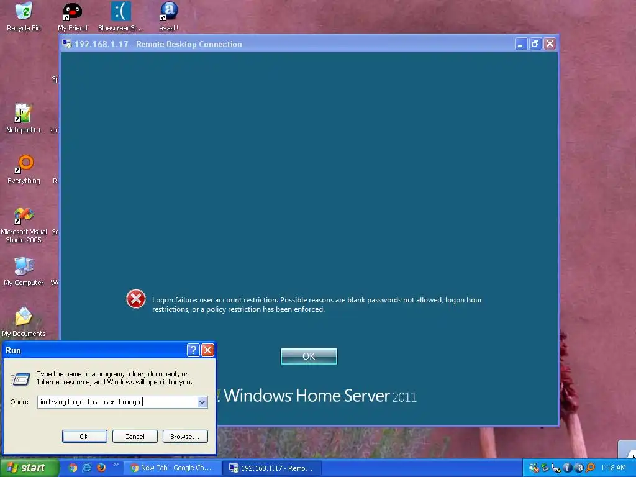The image size is (636, 477).
Task: Select Microsoft Visual Studio 2005 shortcut
Action: [x=24, y=224]
